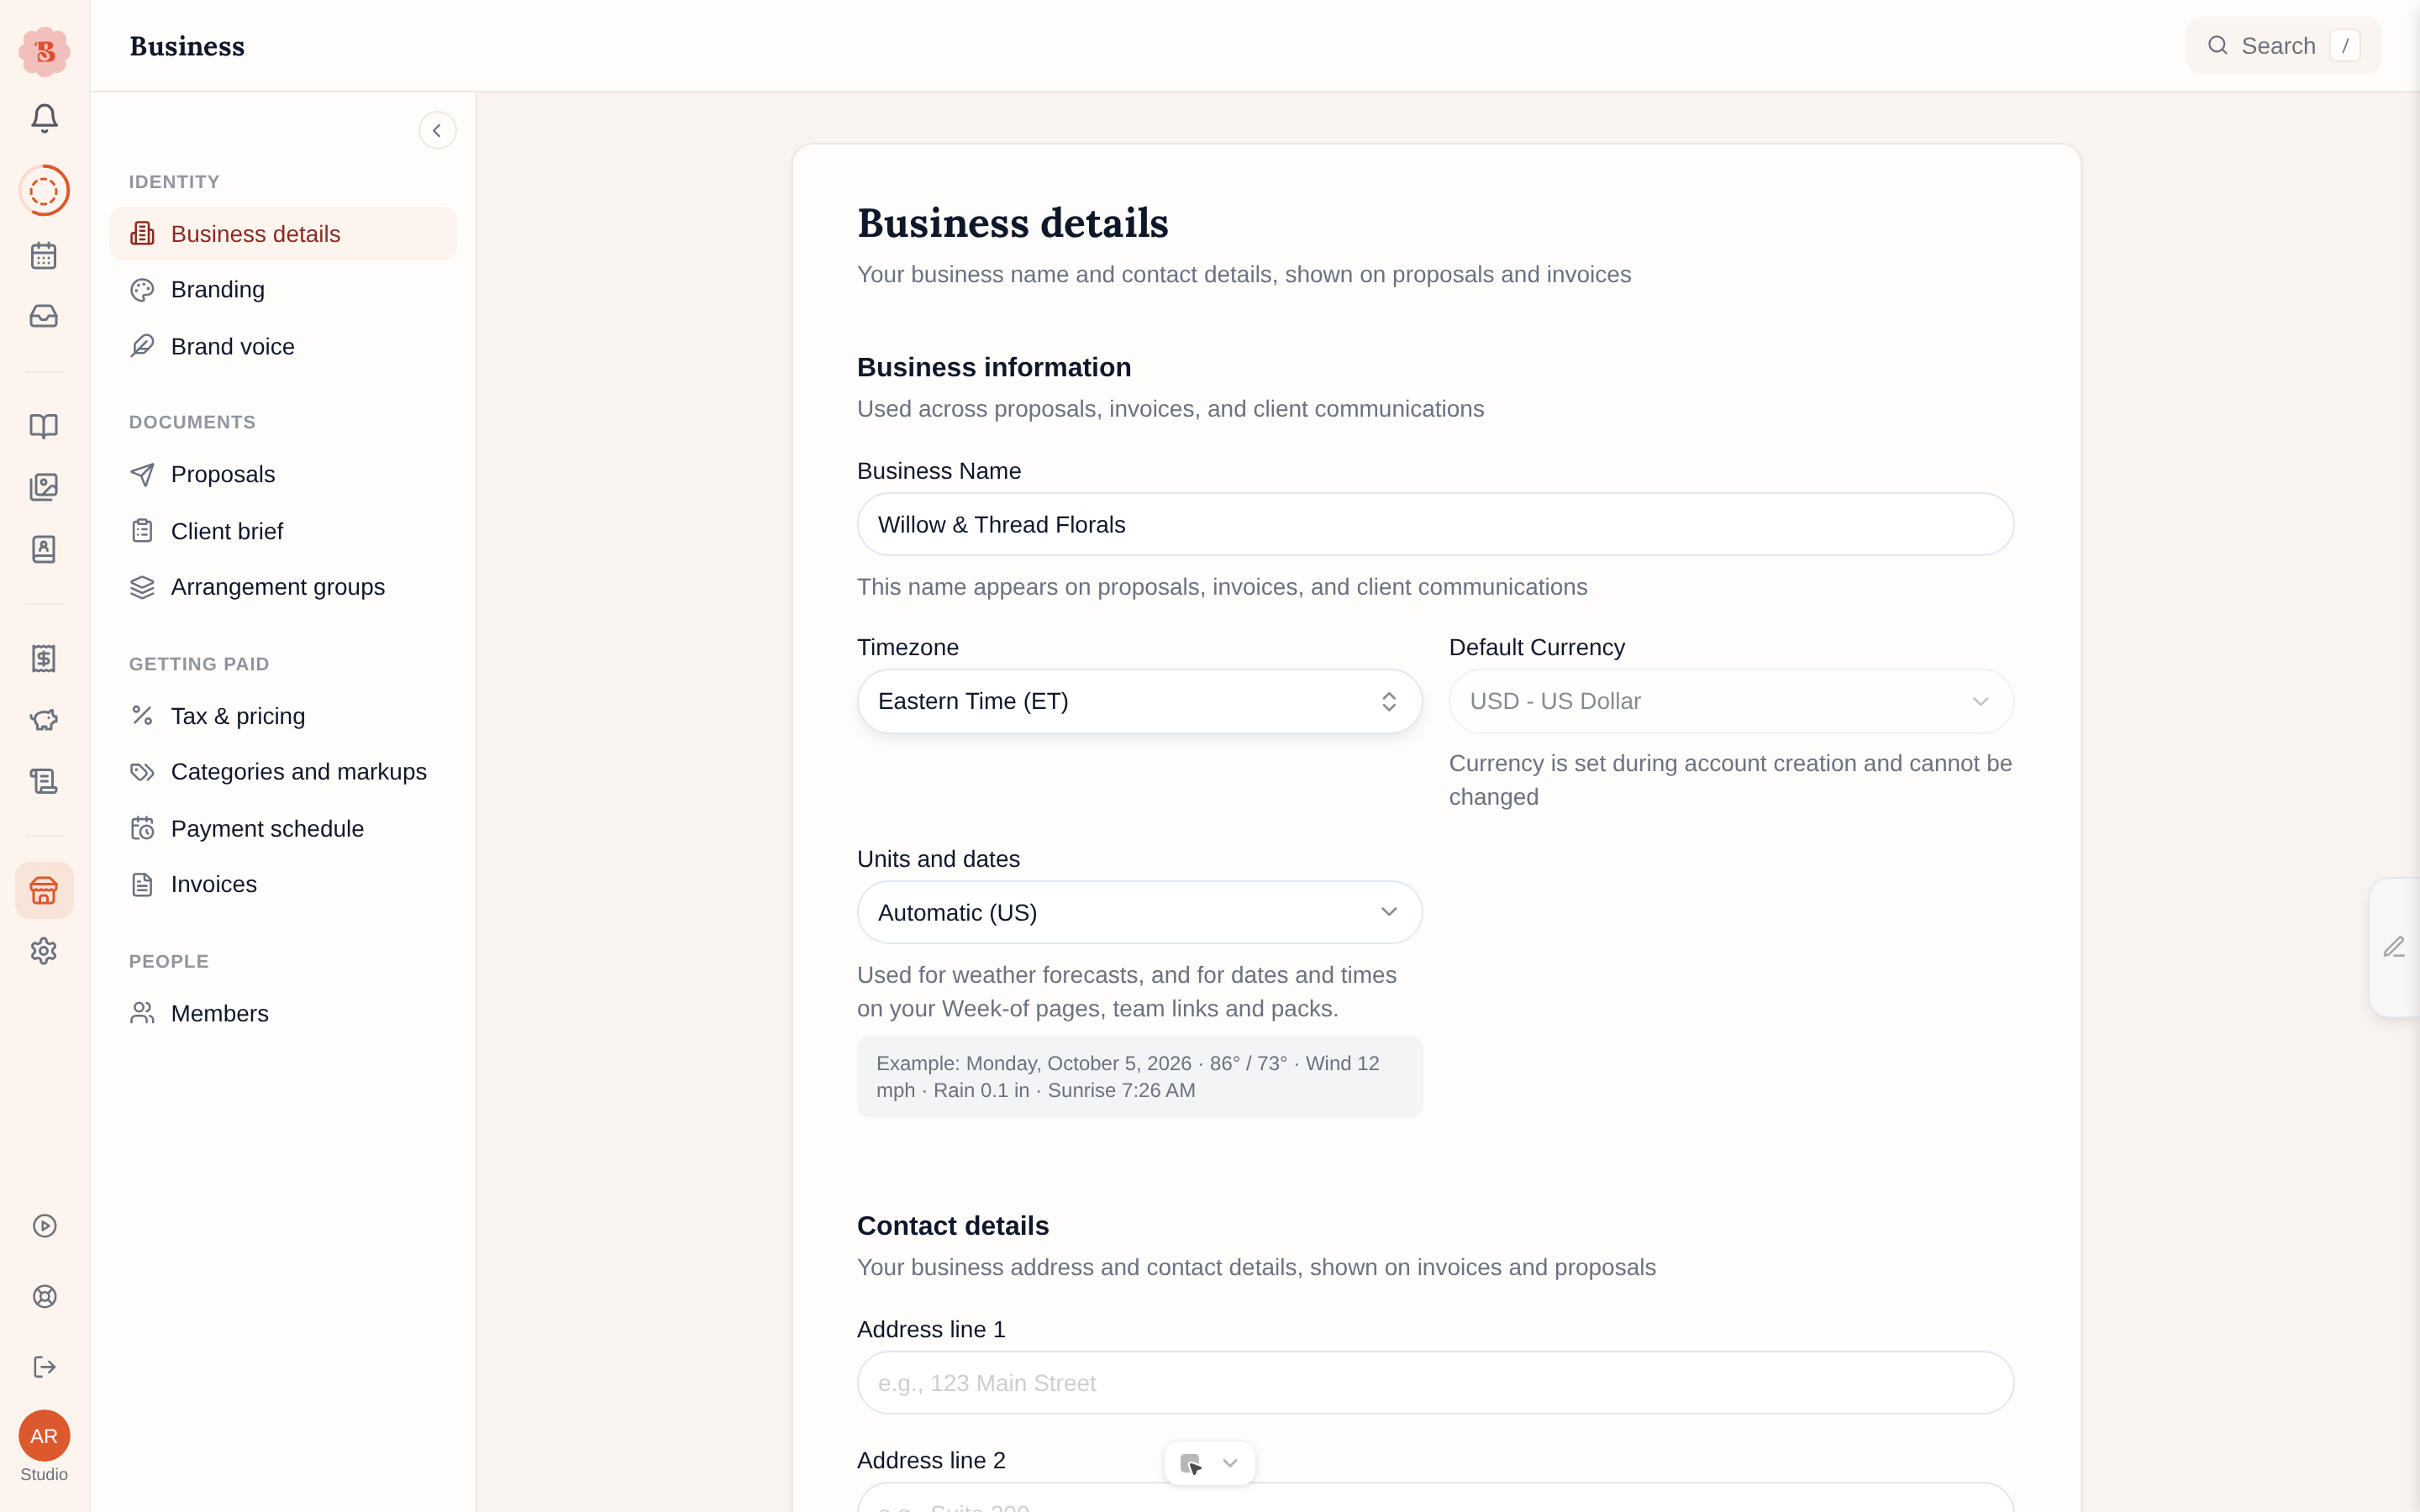This screenshot has width=2420, height=1512.
Task: Click the Search box in header
Action: [x=2283, y=46]
